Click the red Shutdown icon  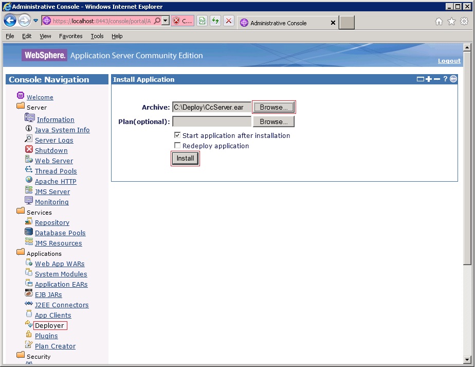[29, 149]
